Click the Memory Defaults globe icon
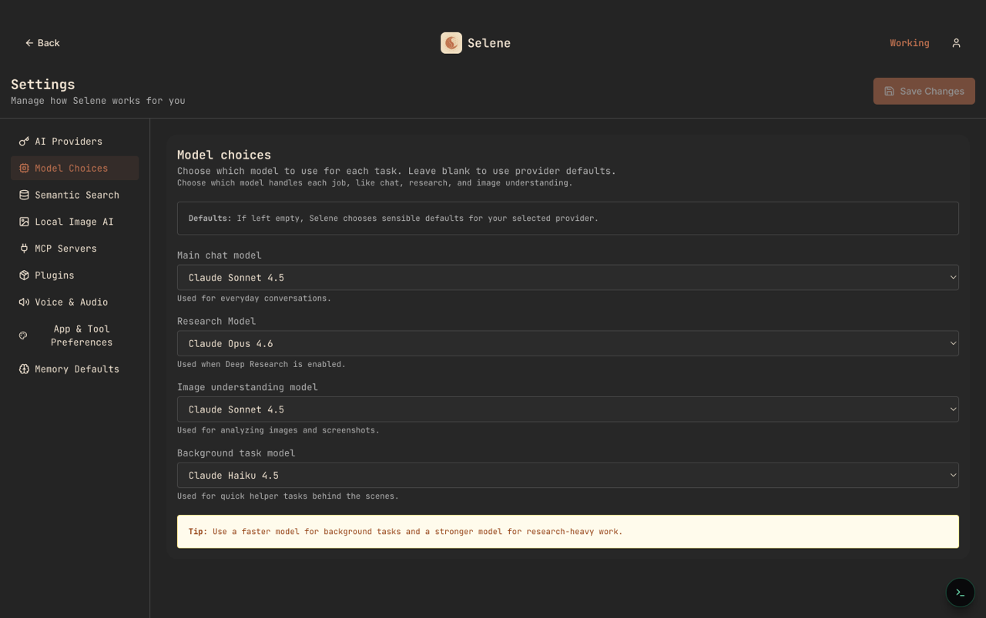This screenshot has height=618, width=986. coord(23,369)
